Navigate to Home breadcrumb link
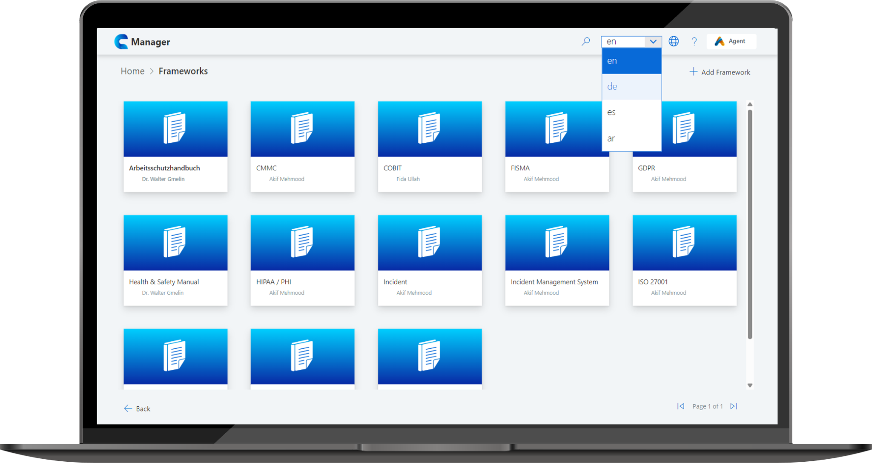 click(x=132, y=71)
